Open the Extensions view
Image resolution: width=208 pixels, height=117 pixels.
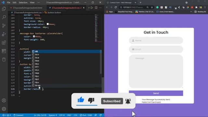tap(4, 43)
